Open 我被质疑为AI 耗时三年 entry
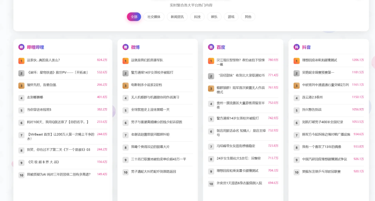The width and height of the screenshot is (375, 201). click(59, 174)
